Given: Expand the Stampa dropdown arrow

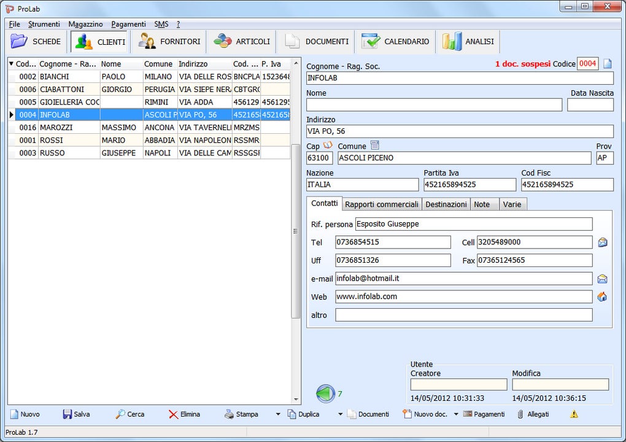Looking at the screenshot, I should 277,414.
